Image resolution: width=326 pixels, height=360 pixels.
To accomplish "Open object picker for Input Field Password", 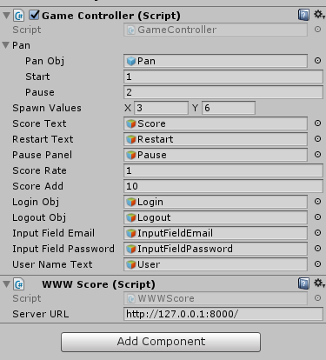I will click(x=317, y=249).
